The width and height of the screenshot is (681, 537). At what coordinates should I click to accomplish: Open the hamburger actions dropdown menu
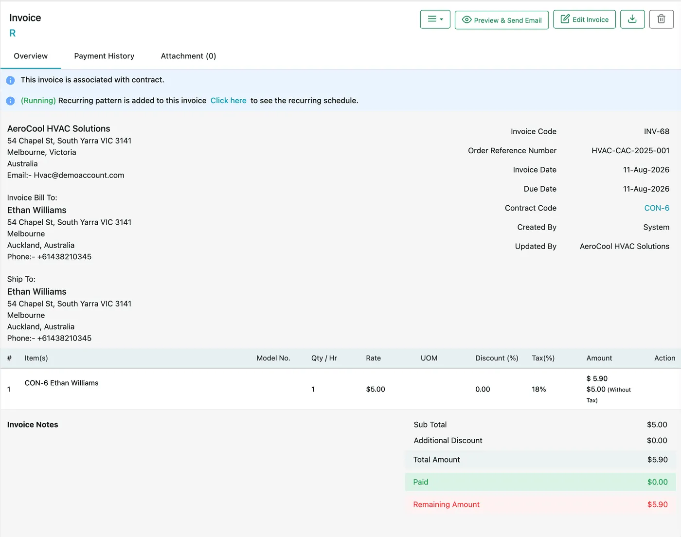click(x=435, y=19)
